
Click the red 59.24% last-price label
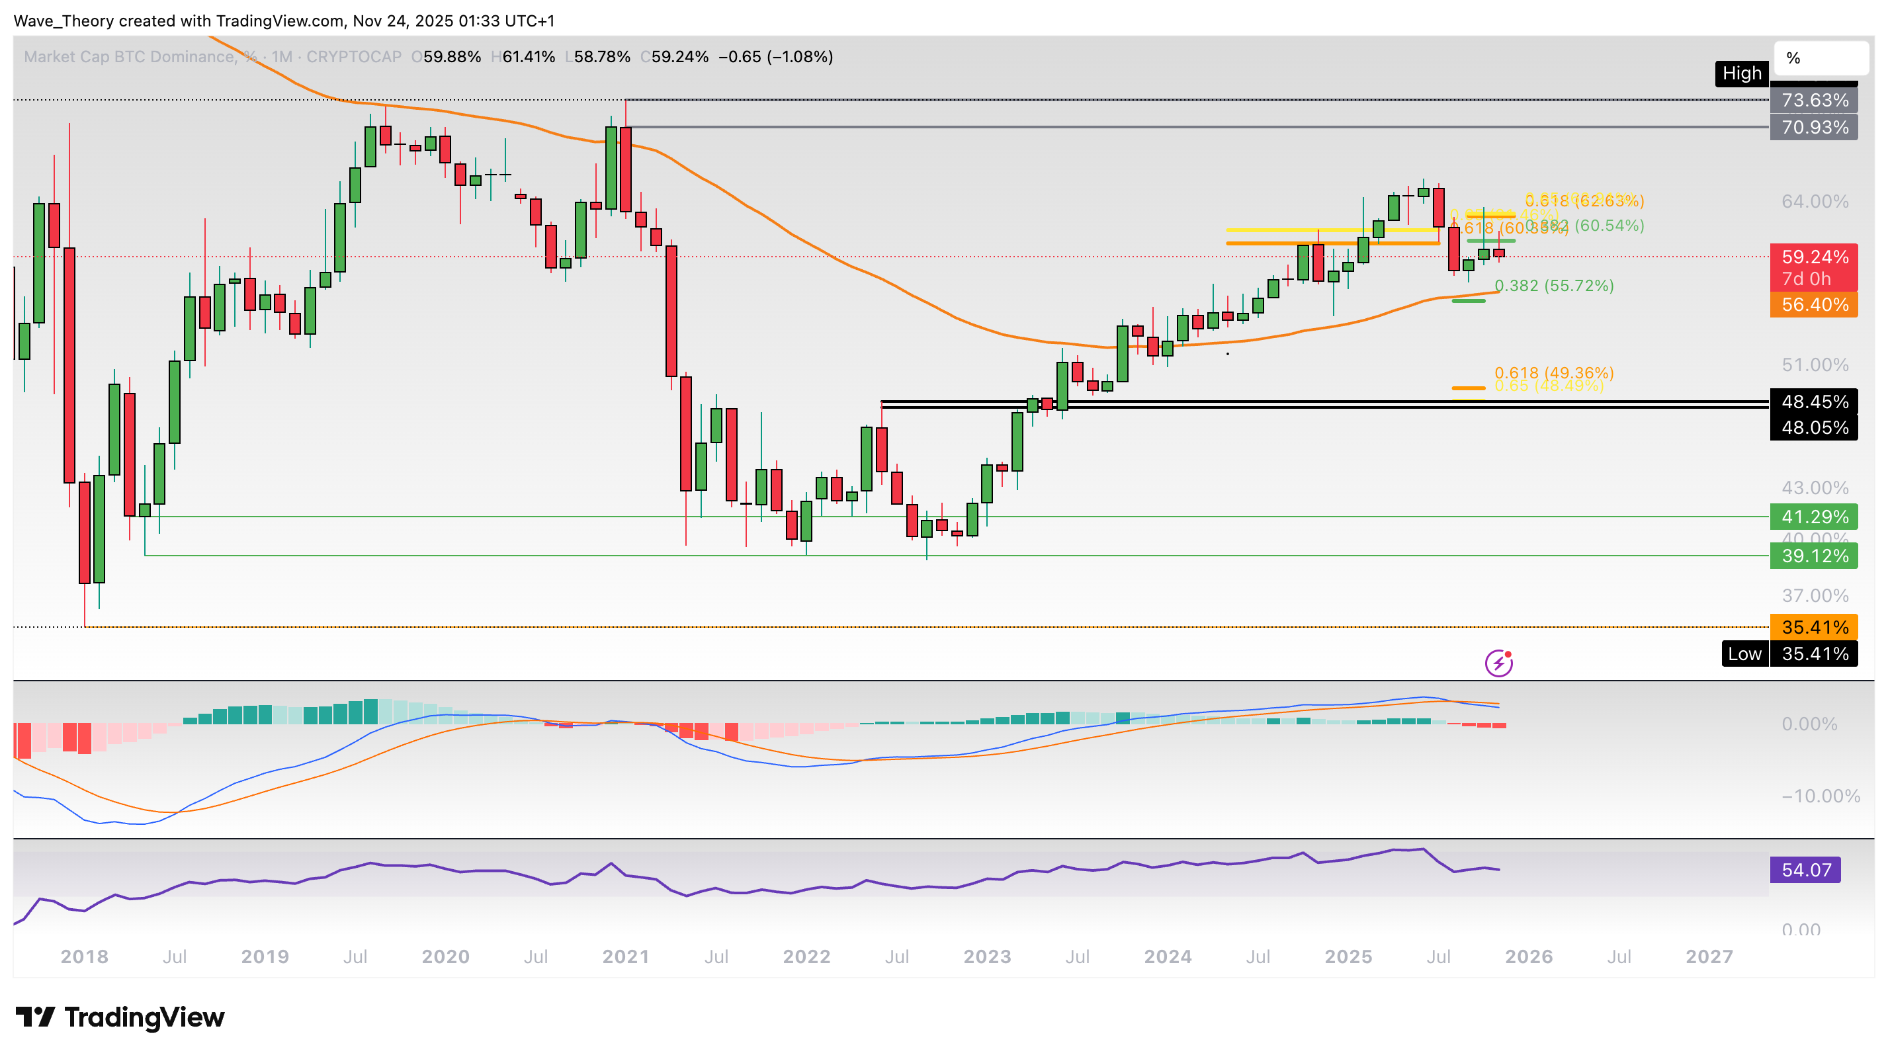[1815, 257]
